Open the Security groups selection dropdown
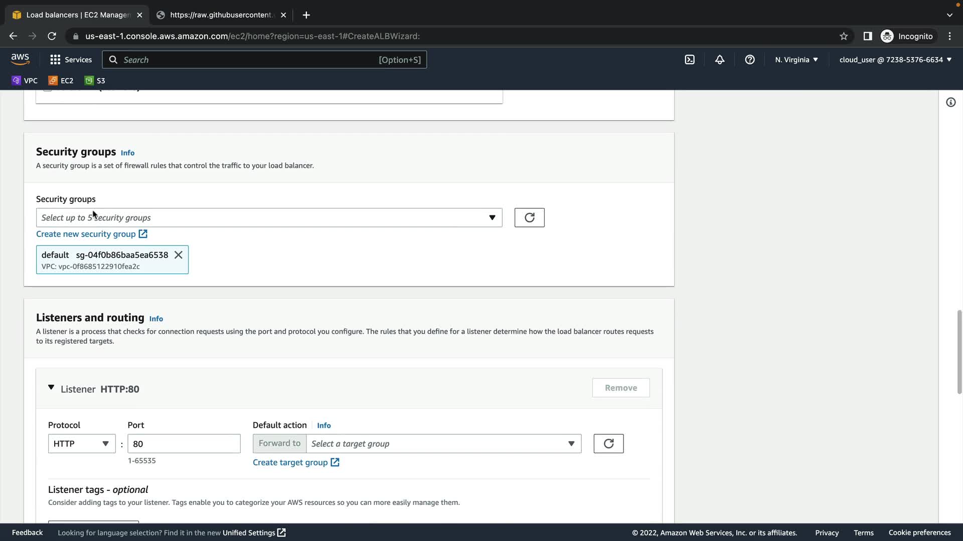Screen dimensions: 963x541 point(269,217)
